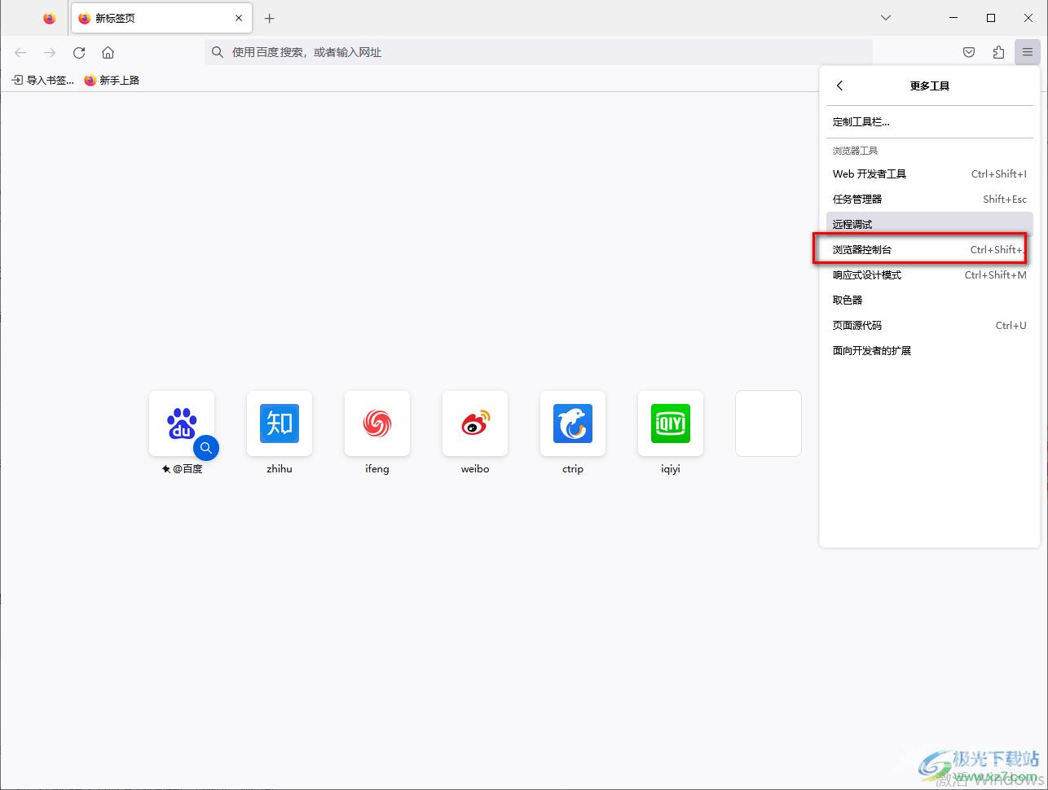View 页面源代码
Image resolution: width=1048 pixels, height=790 pixels.
[930, 325]
